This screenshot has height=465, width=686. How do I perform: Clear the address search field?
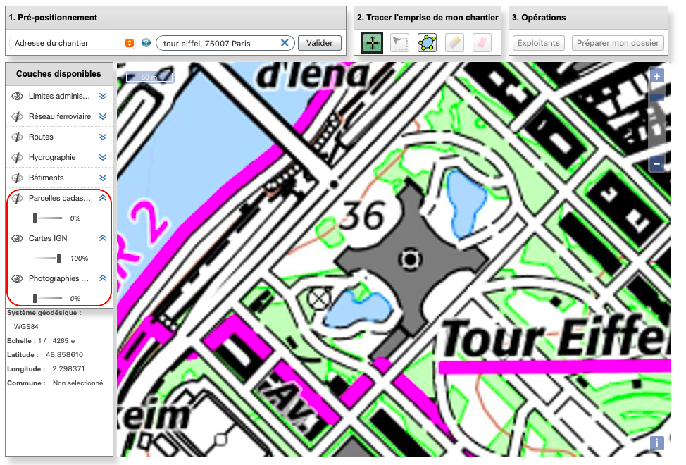click(x=285, y=43)
